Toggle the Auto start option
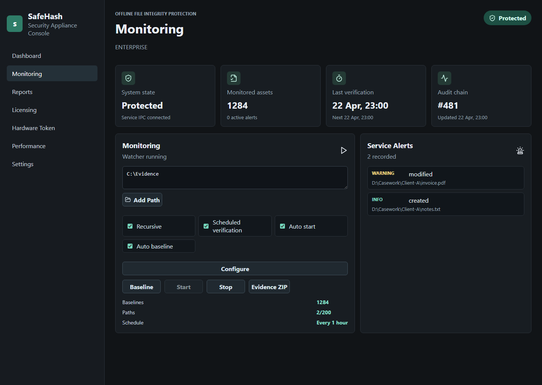This screenshot has width=542, height=385. [282, 226]
